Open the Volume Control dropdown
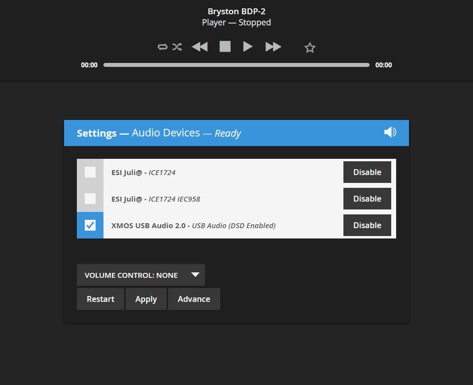Image resolution: width=473 pixels, height=385 pixels. 141,275
